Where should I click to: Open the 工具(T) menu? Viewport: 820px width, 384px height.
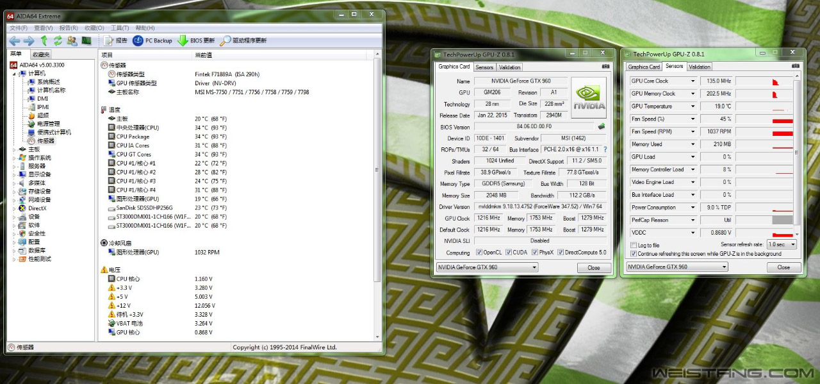[x=120, y=28]
